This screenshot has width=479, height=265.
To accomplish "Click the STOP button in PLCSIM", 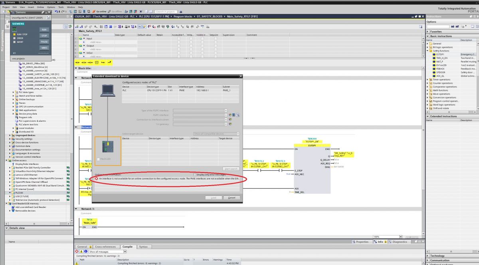I will pos(44,36).
